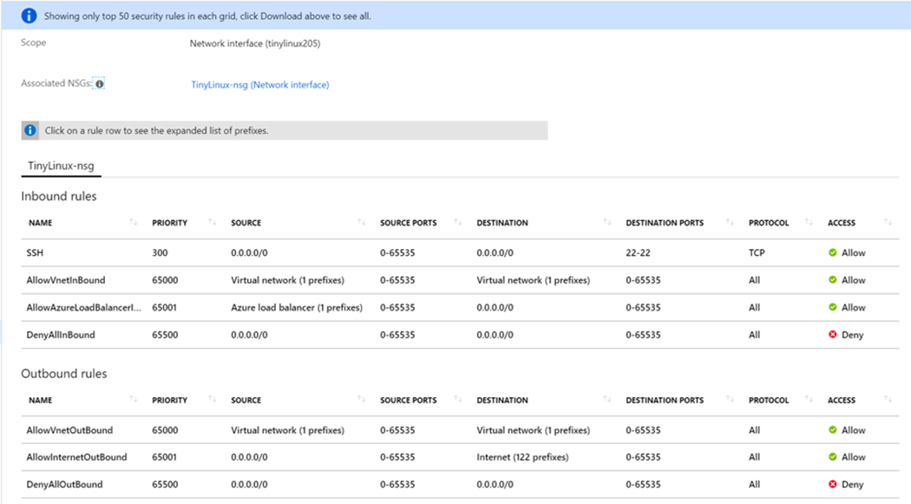Screen dimensions: 911x504
Task: Toggle sort on the Priority column
Action: pos(212,221)
